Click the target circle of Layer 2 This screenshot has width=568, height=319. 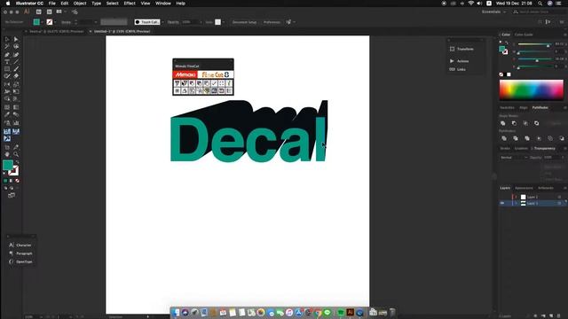[559, 197]
